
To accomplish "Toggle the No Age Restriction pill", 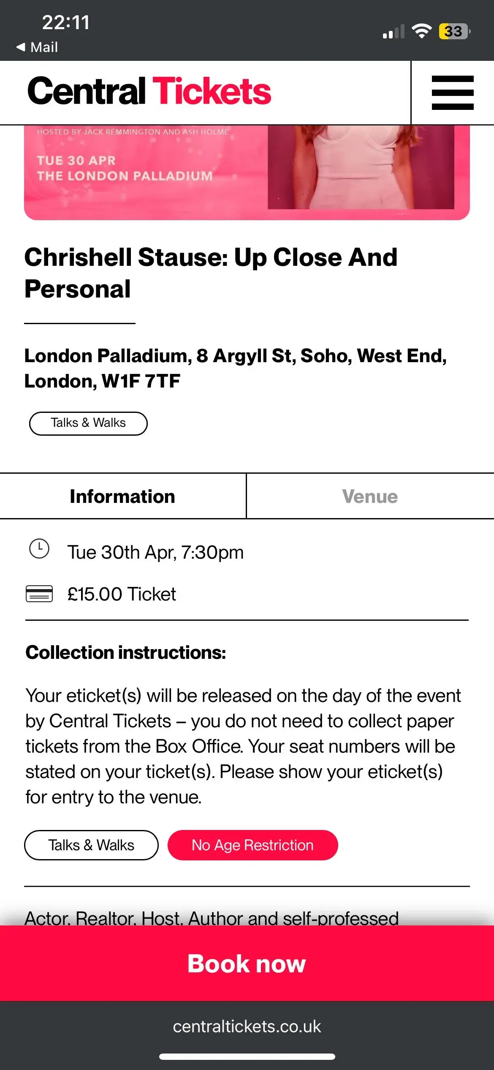I will [x=252, y=845].
